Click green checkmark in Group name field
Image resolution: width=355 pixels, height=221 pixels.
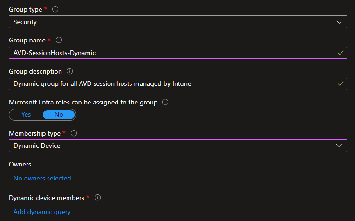point(341,53)
